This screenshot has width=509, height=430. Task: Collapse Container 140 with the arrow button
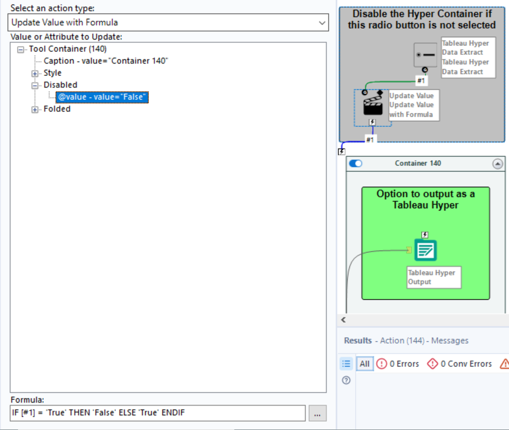point(497,164)
